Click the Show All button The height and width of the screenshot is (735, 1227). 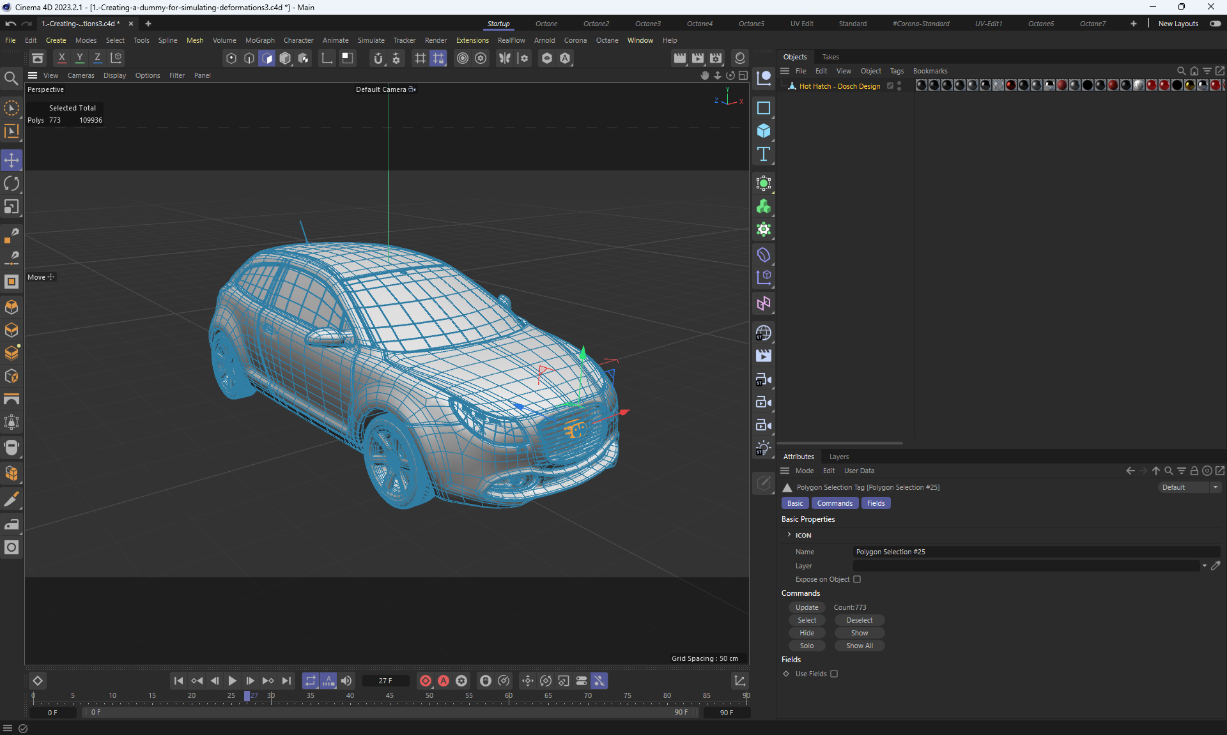[x=859, y=646]
